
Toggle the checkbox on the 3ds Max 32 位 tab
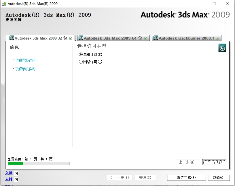(71, 38)
